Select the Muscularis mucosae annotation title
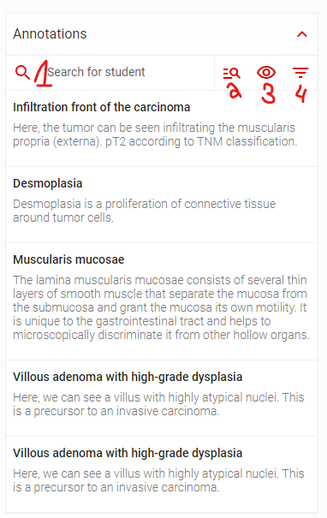This screenshot has height=518, width=327. pos(68,259)
